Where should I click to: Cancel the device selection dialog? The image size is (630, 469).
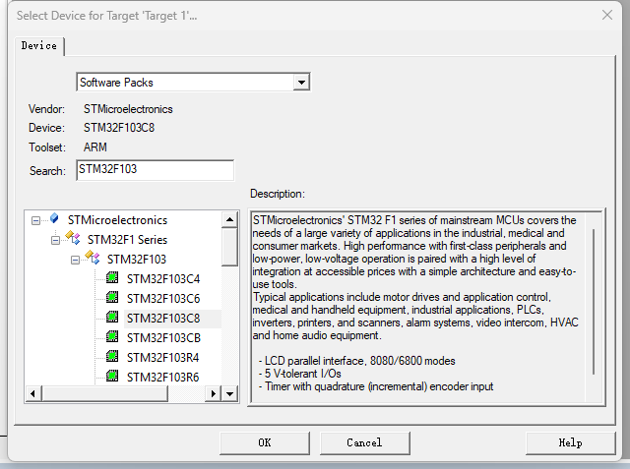pyautogui.click(x=365, y=442)
